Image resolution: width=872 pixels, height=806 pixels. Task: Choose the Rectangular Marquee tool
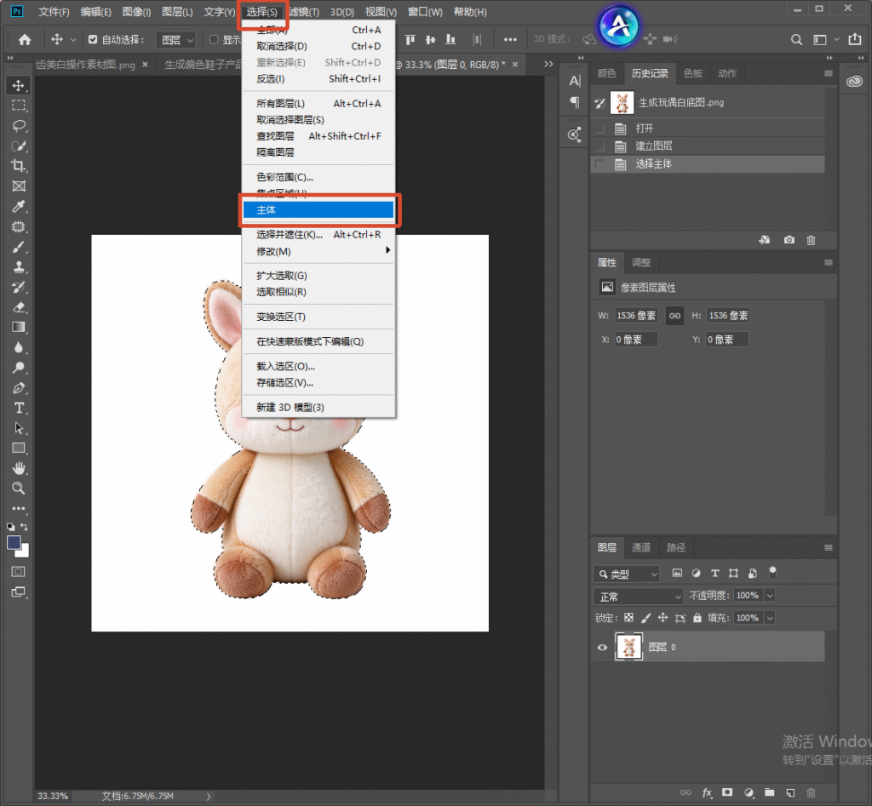pos(19,106)
